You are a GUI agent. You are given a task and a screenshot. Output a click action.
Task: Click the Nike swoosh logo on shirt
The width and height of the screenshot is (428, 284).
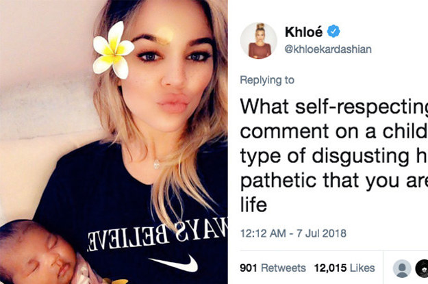[x=175, y=263]
